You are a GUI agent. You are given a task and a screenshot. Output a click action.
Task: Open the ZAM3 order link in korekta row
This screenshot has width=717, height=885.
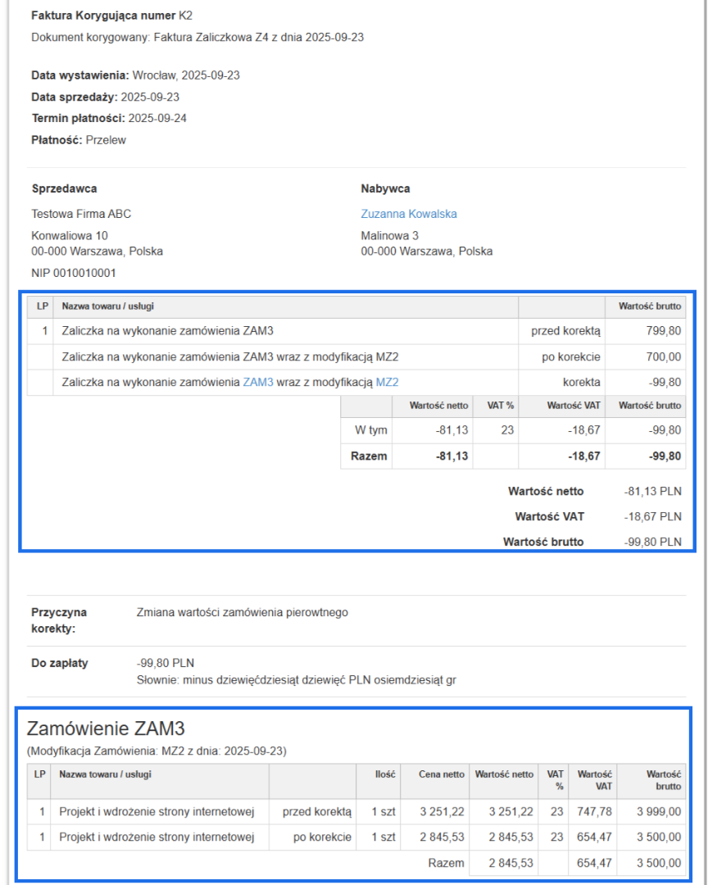click(258, 382)
